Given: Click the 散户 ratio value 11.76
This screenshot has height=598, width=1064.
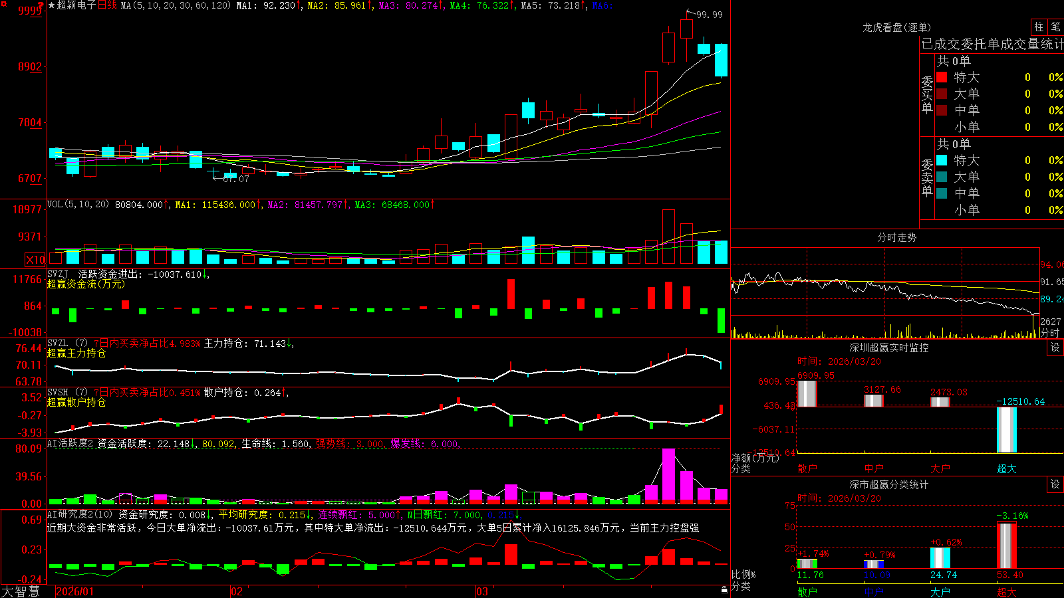Looking at the screenshot, I should click(x=810, y=575).
